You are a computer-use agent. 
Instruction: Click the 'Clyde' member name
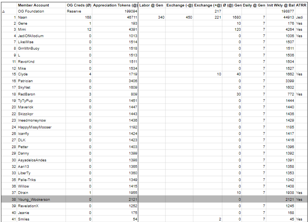(x=23, y=74)
